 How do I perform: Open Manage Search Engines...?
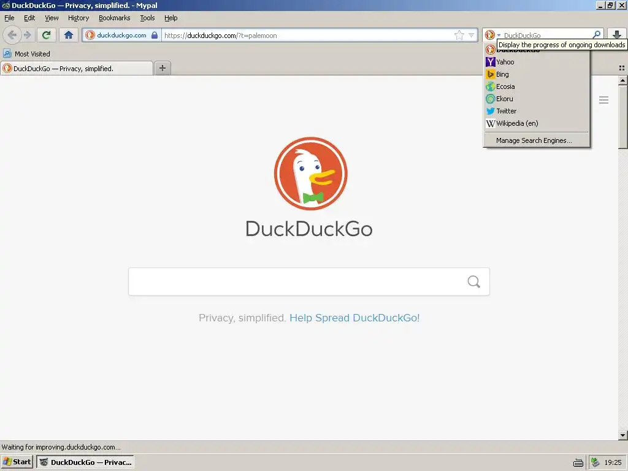coord(537,140)
